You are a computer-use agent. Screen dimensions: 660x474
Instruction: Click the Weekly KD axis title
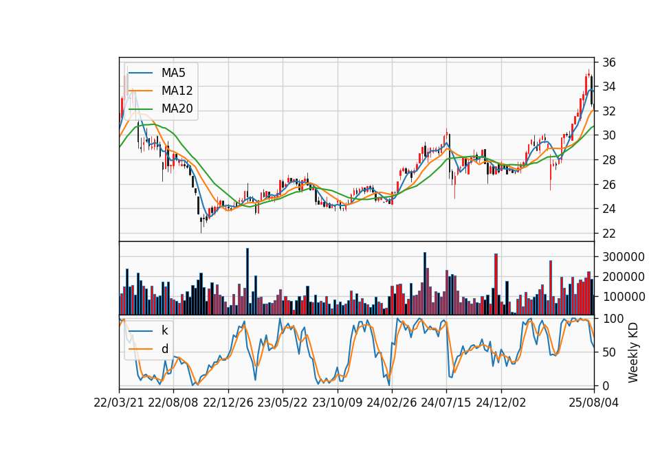coord(633,352)
